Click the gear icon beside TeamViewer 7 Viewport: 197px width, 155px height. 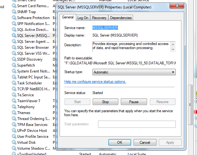click(14, 101)
